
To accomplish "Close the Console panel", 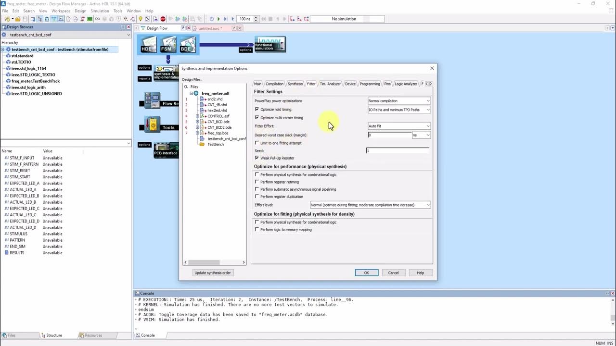I will click(612, 293).
